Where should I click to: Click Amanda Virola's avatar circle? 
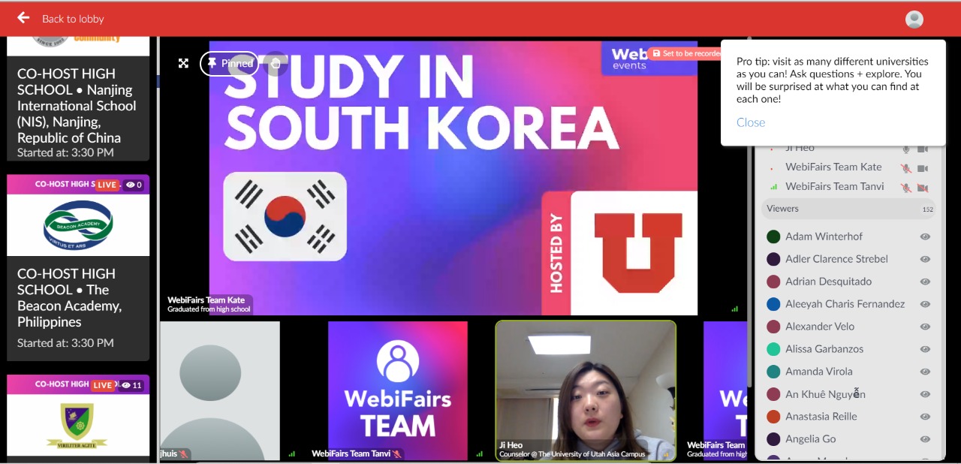coord(773,372)
